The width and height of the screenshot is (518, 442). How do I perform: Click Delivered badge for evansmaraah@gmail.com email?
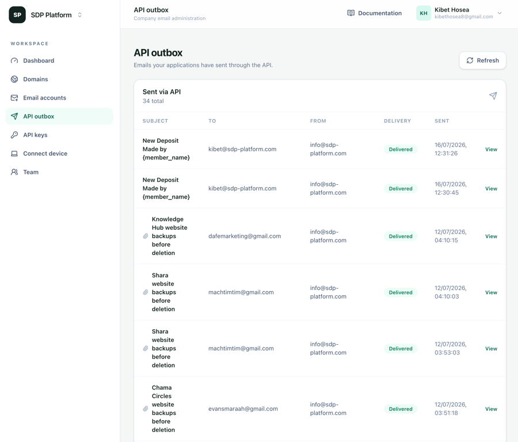click(401, 409)
